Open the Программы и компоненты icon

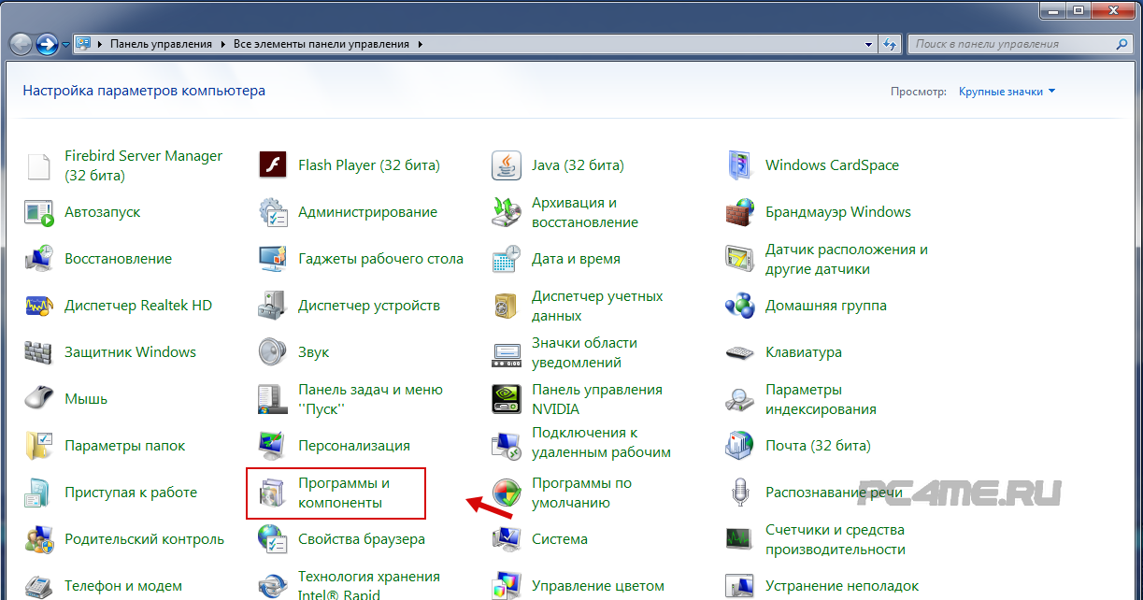pyautogui.click(x=272, y=493)
